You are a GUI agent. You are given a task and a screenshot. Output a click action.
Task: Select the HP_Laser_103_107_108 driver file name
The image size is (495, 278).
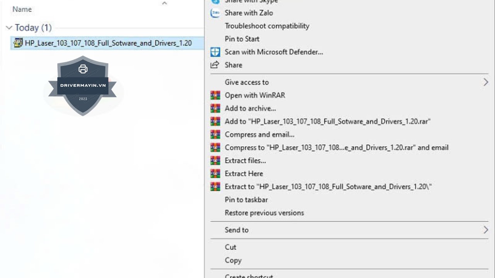[108, 43]
